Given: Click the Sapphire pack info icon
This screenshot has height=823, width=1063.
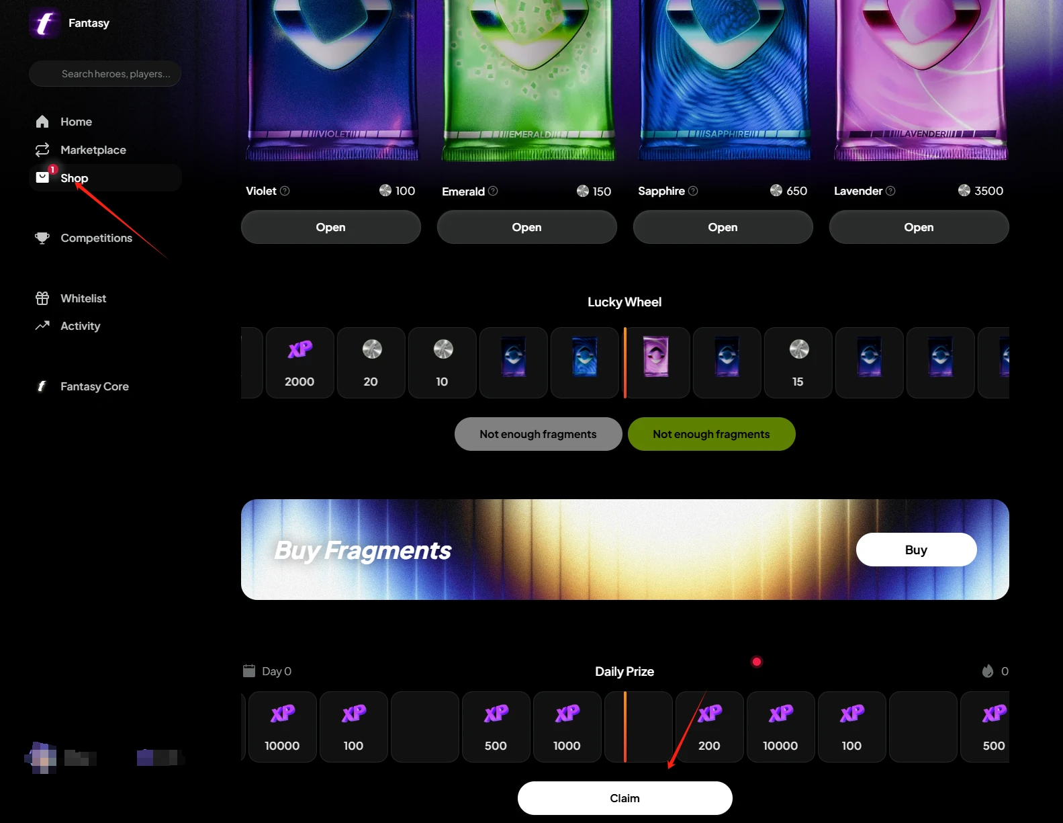Looking at the screenshot, I should pos(693,191).
